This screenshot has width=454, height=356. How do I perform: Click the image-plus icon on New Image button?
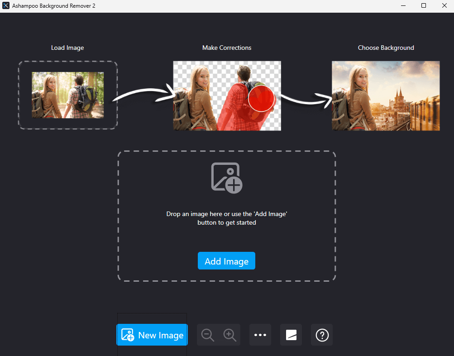[x=127, y=335]
